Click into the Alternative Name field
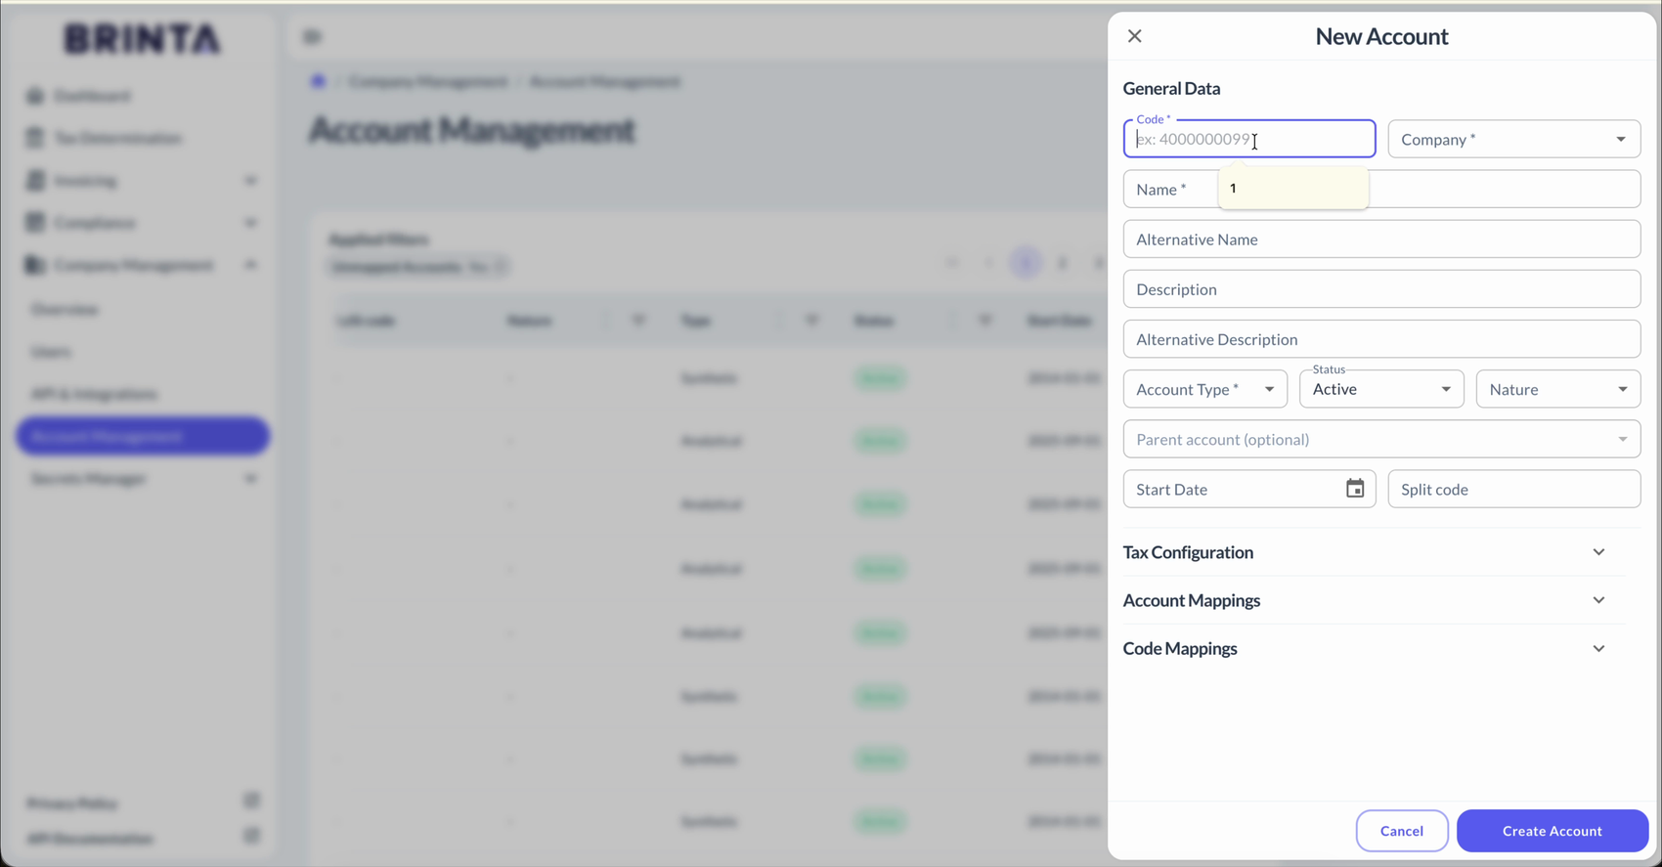 [x=1381, y=239]
